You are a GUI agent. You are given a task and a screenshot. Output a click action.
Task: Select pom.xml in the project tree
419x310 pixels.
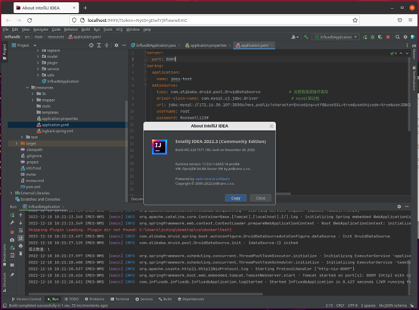point(30,187)
